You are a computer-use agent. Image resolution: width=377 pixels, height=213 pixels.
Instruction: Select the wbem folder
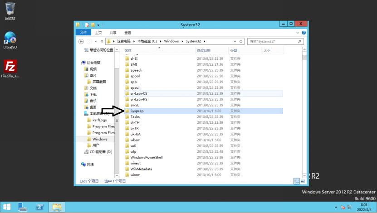203,140
